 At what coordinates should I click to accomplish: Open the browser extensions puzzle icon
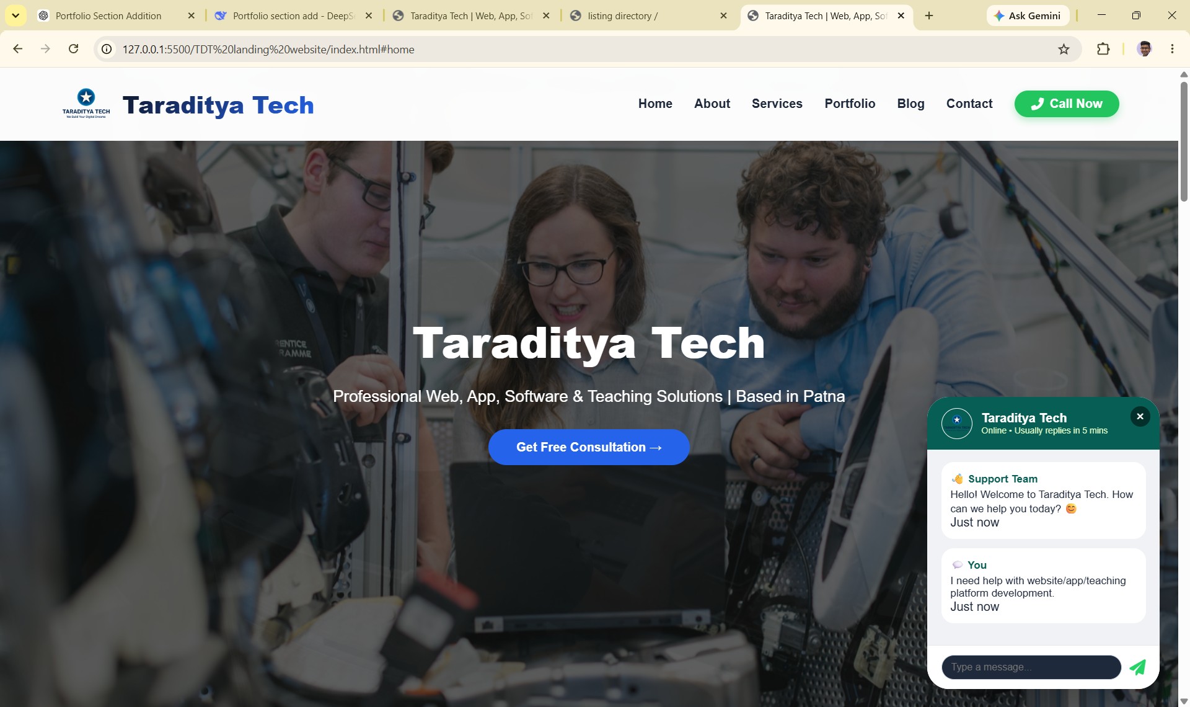(1103, 49)
